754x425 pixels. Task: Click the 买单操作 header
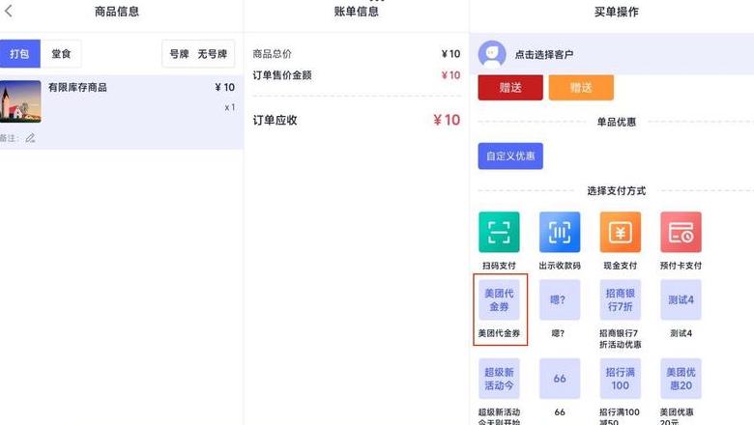pos(617,12)
